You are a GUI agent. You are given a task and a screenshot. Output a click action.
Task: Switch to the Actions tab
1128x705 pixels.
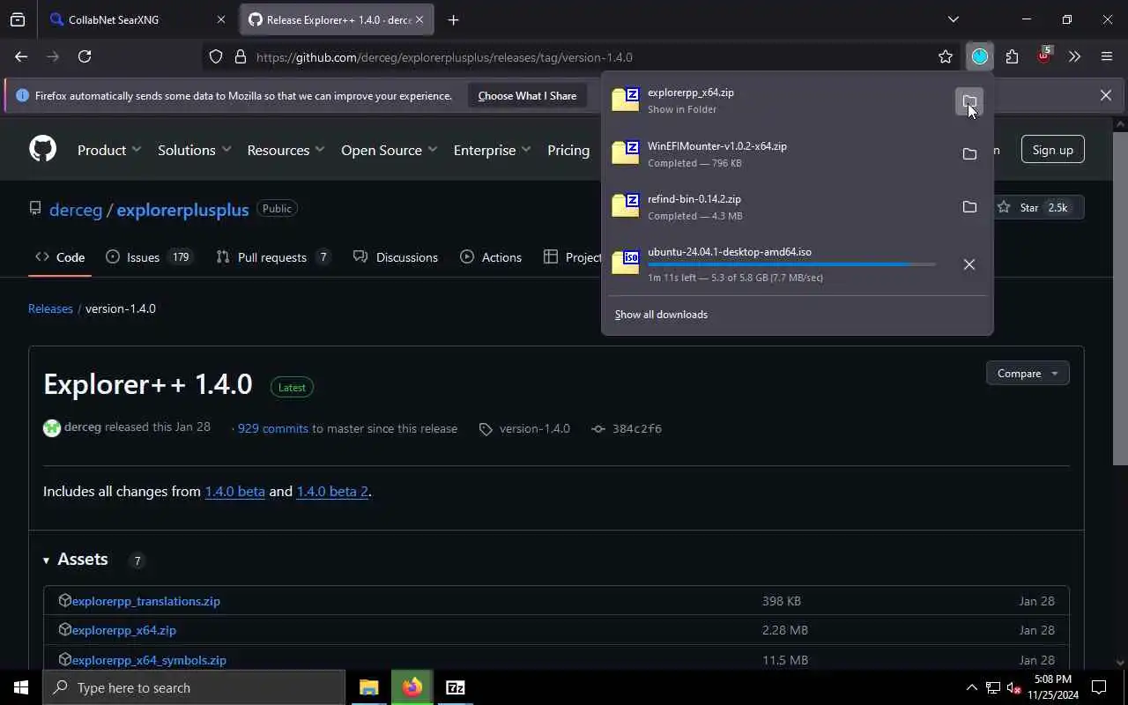491,257
